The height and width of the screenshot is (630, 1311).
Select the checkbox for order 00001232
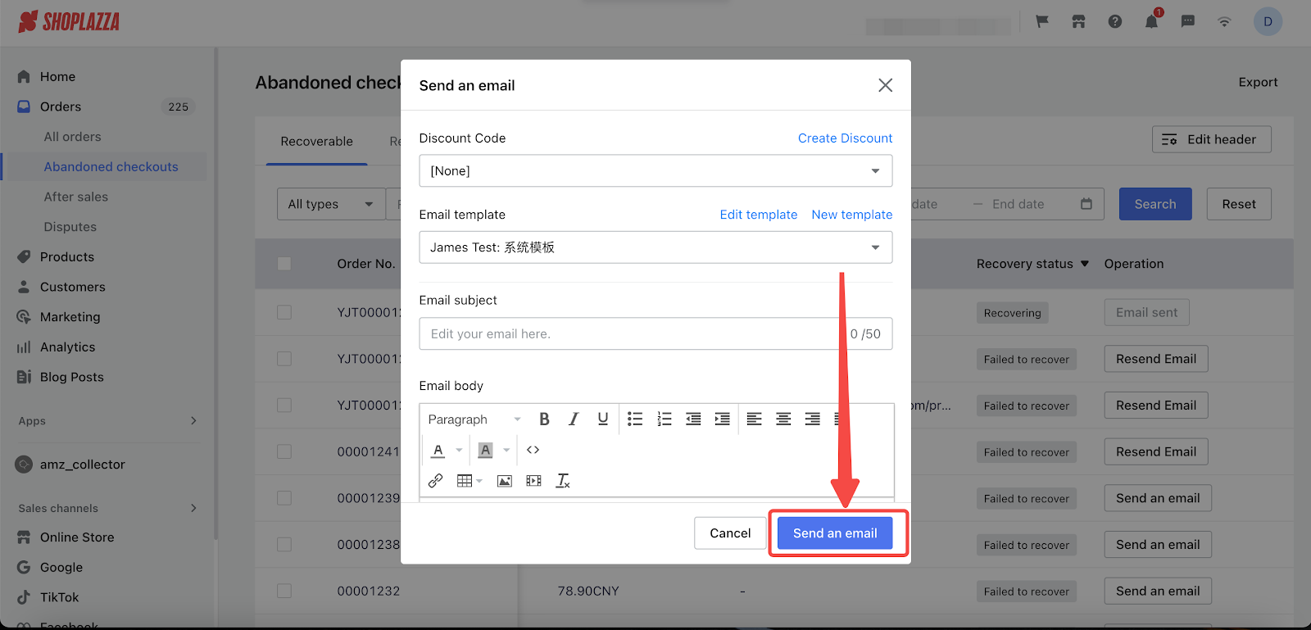pos(284,591)
